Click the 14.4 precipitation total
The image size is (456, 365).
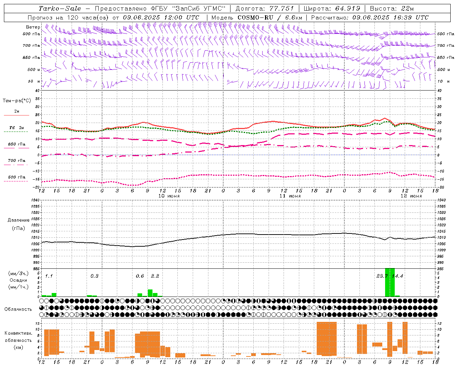(x=398, y=276)
